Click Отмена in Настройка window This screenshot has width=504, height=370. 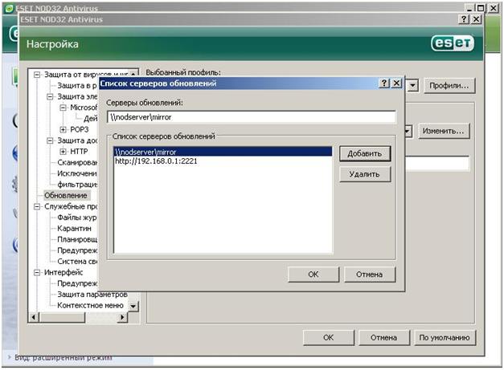point(383,338)
